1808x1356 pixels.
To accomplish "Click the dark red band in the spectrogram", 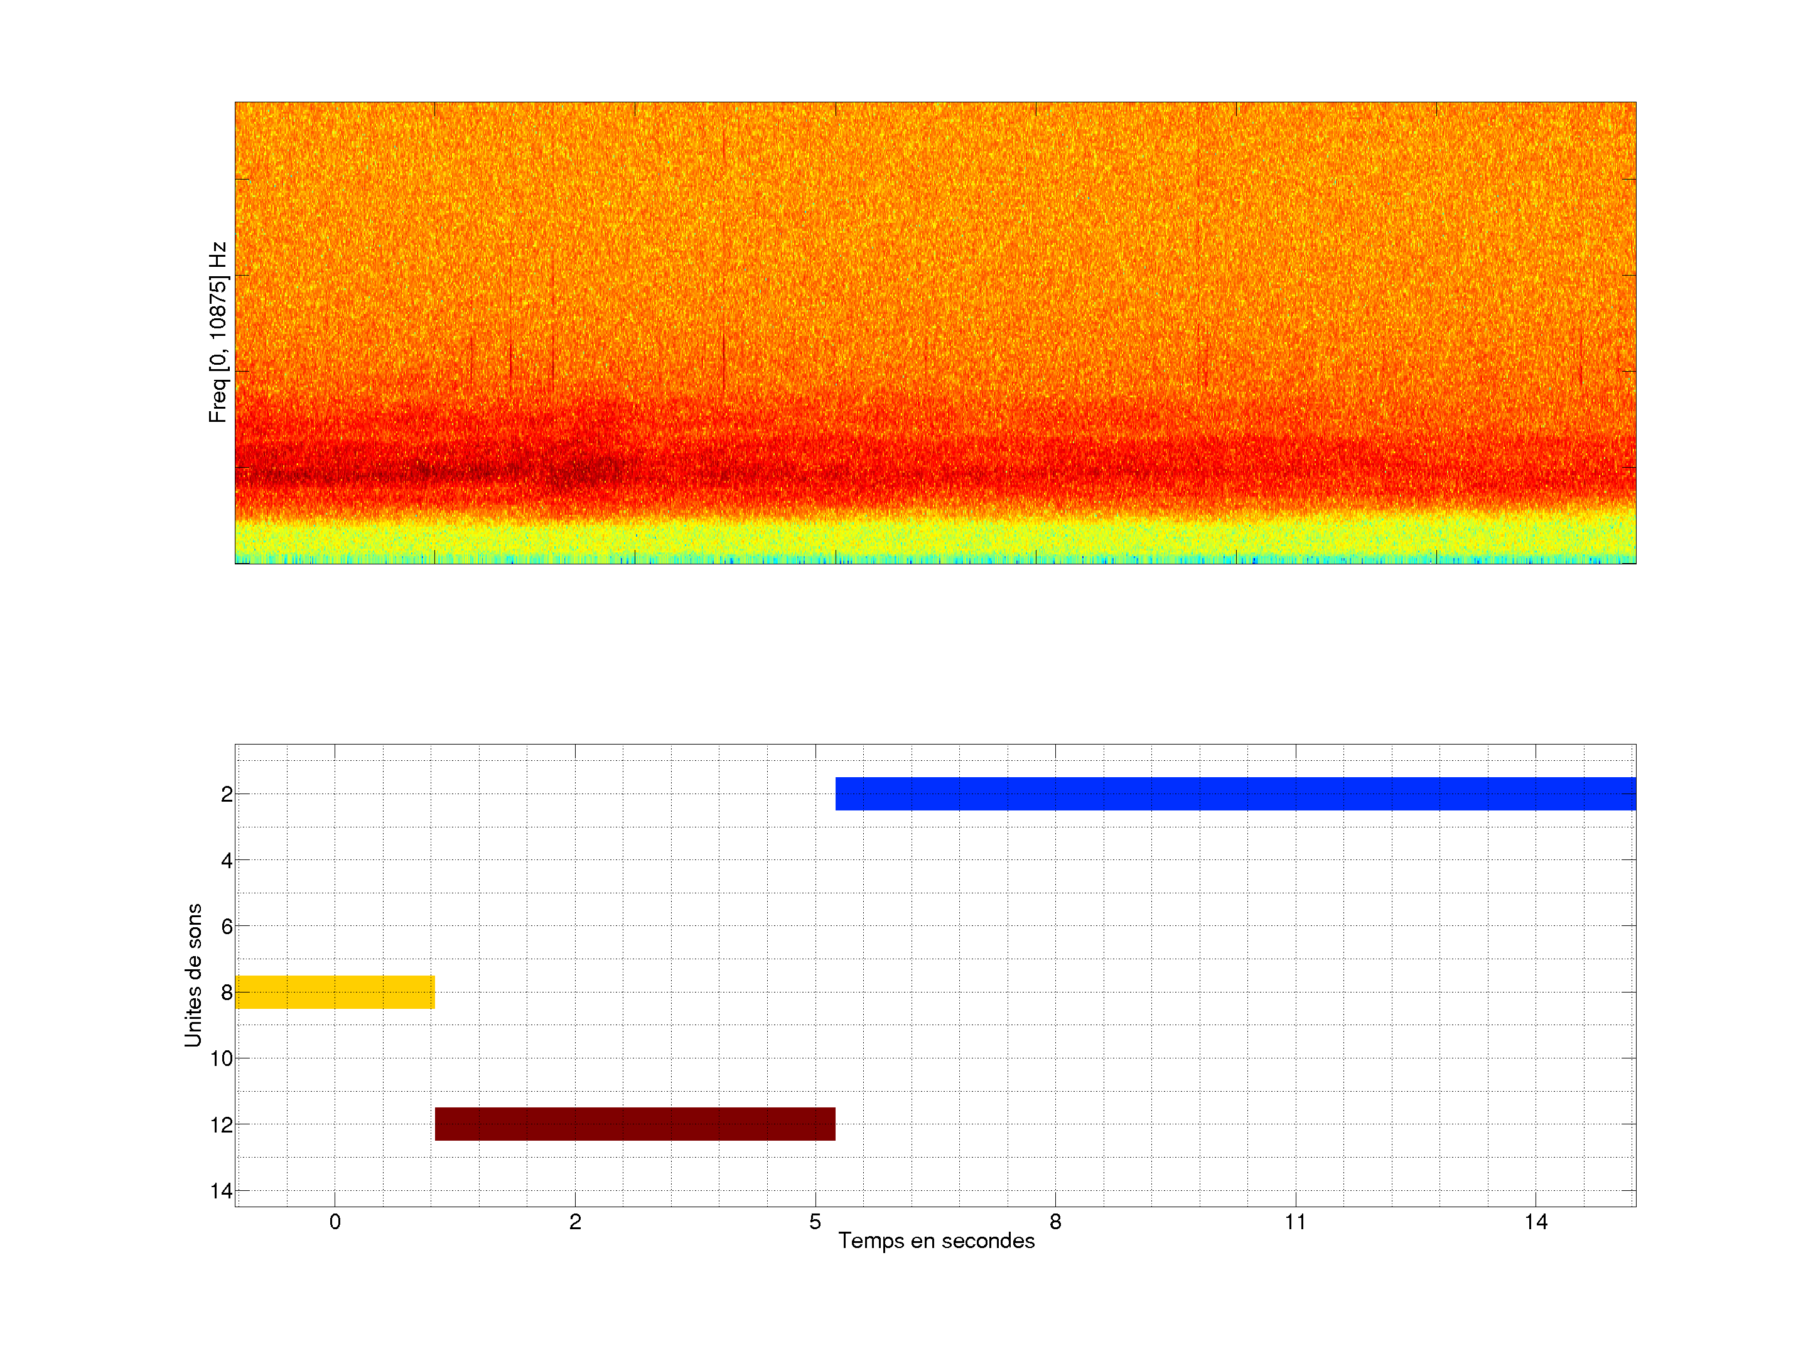I will click(x=572, y=471).
